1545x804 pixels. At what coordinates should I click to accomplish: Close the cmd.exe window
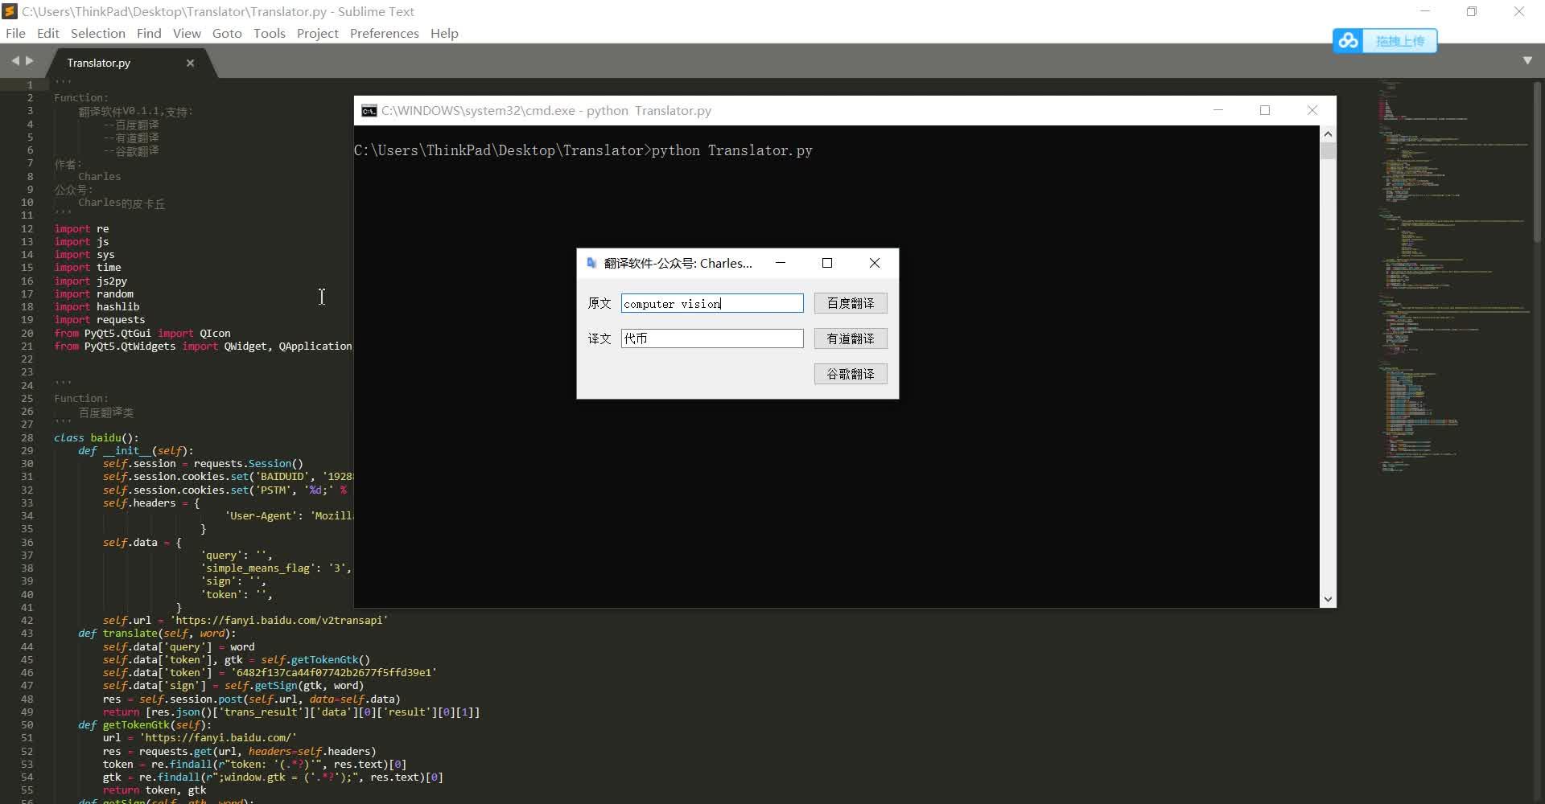click(x=1312, y=110)
